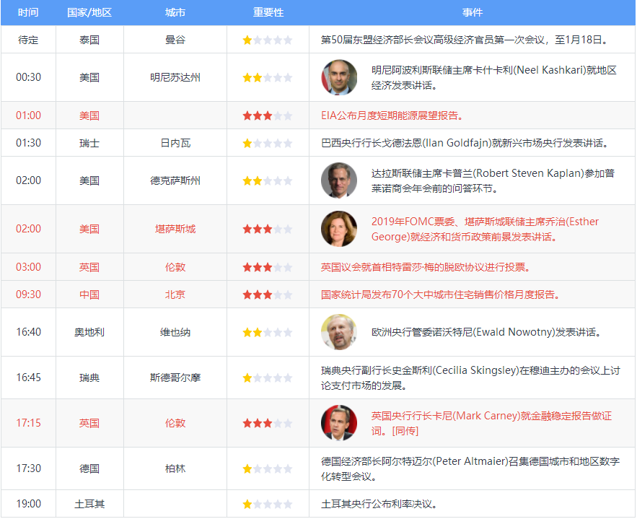Click Ewald Nowotny's portrait thumbnail
Viewport: 637px width, 519px height.
point(339,332)
